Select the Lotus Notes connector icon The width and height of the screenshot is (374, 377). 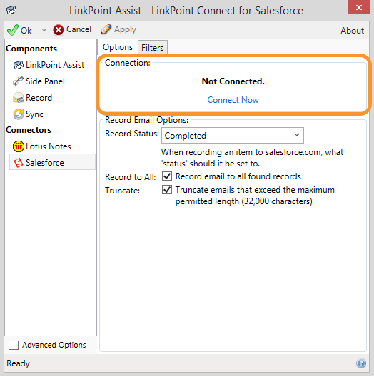tap(19, 146)
